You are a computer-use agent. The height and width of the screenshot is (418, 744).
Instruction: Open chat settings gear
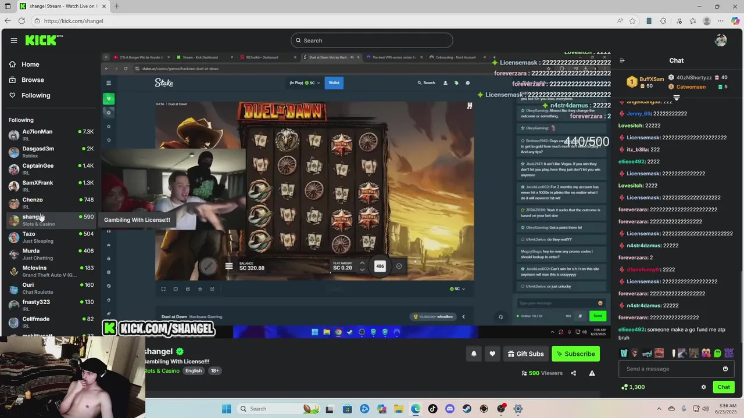703,387
